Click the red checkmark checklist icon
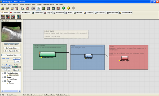 27,8
